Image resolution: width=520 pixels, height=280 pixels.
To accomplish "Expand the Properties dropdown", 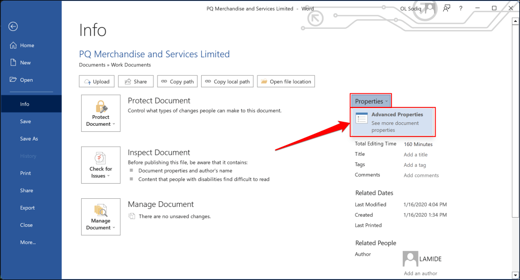I will tap(371, 101).
